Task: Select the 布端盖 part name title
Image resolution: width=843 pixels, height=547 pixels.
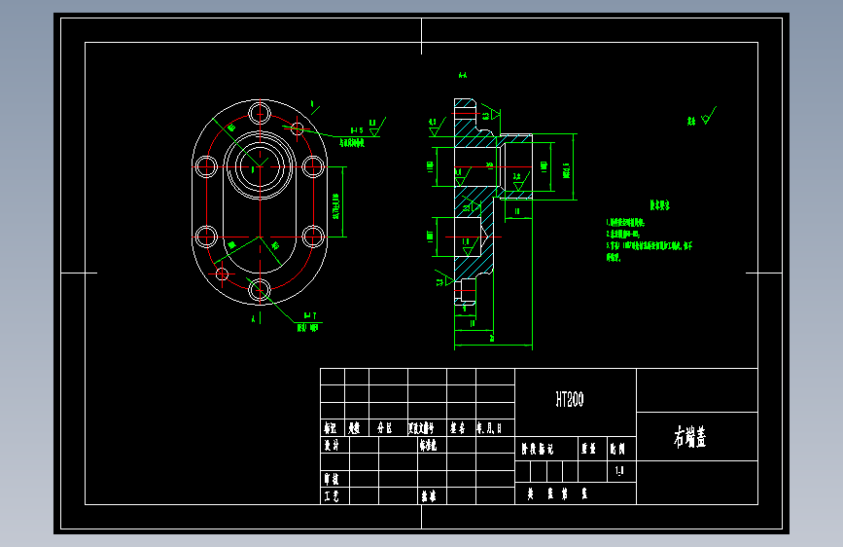Action: pos(689,437)
